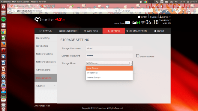Open Network Setting in sidebar
Image resolution: width=198 pixels, height=111 pixels.
46,54
